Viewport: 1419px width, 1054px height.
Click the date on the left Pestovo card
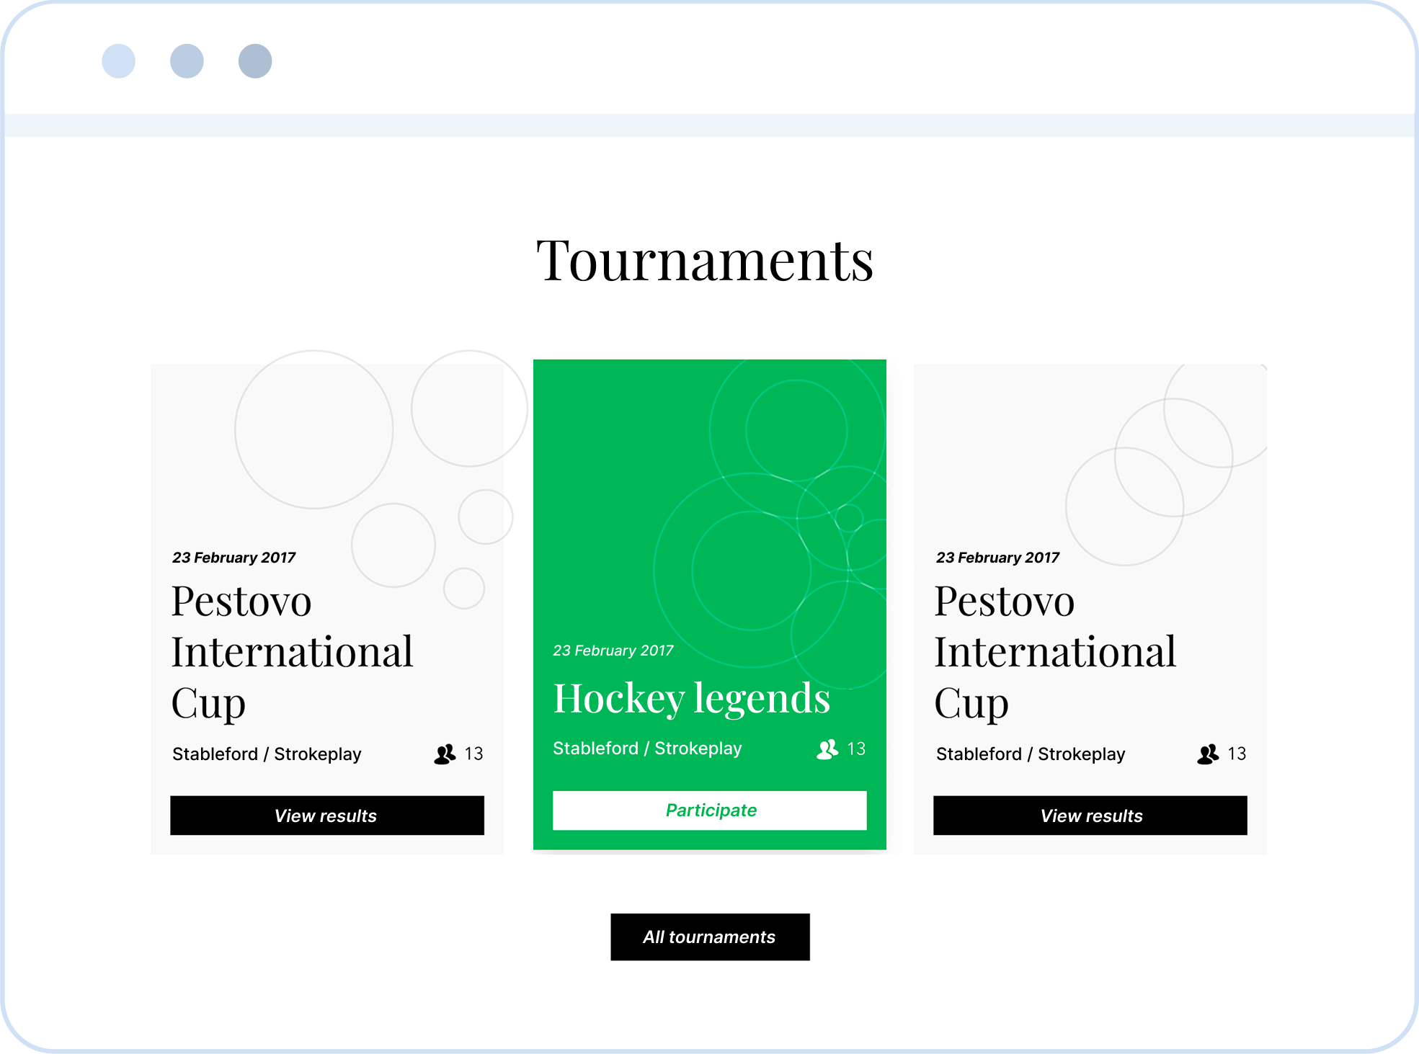(233, 558)
